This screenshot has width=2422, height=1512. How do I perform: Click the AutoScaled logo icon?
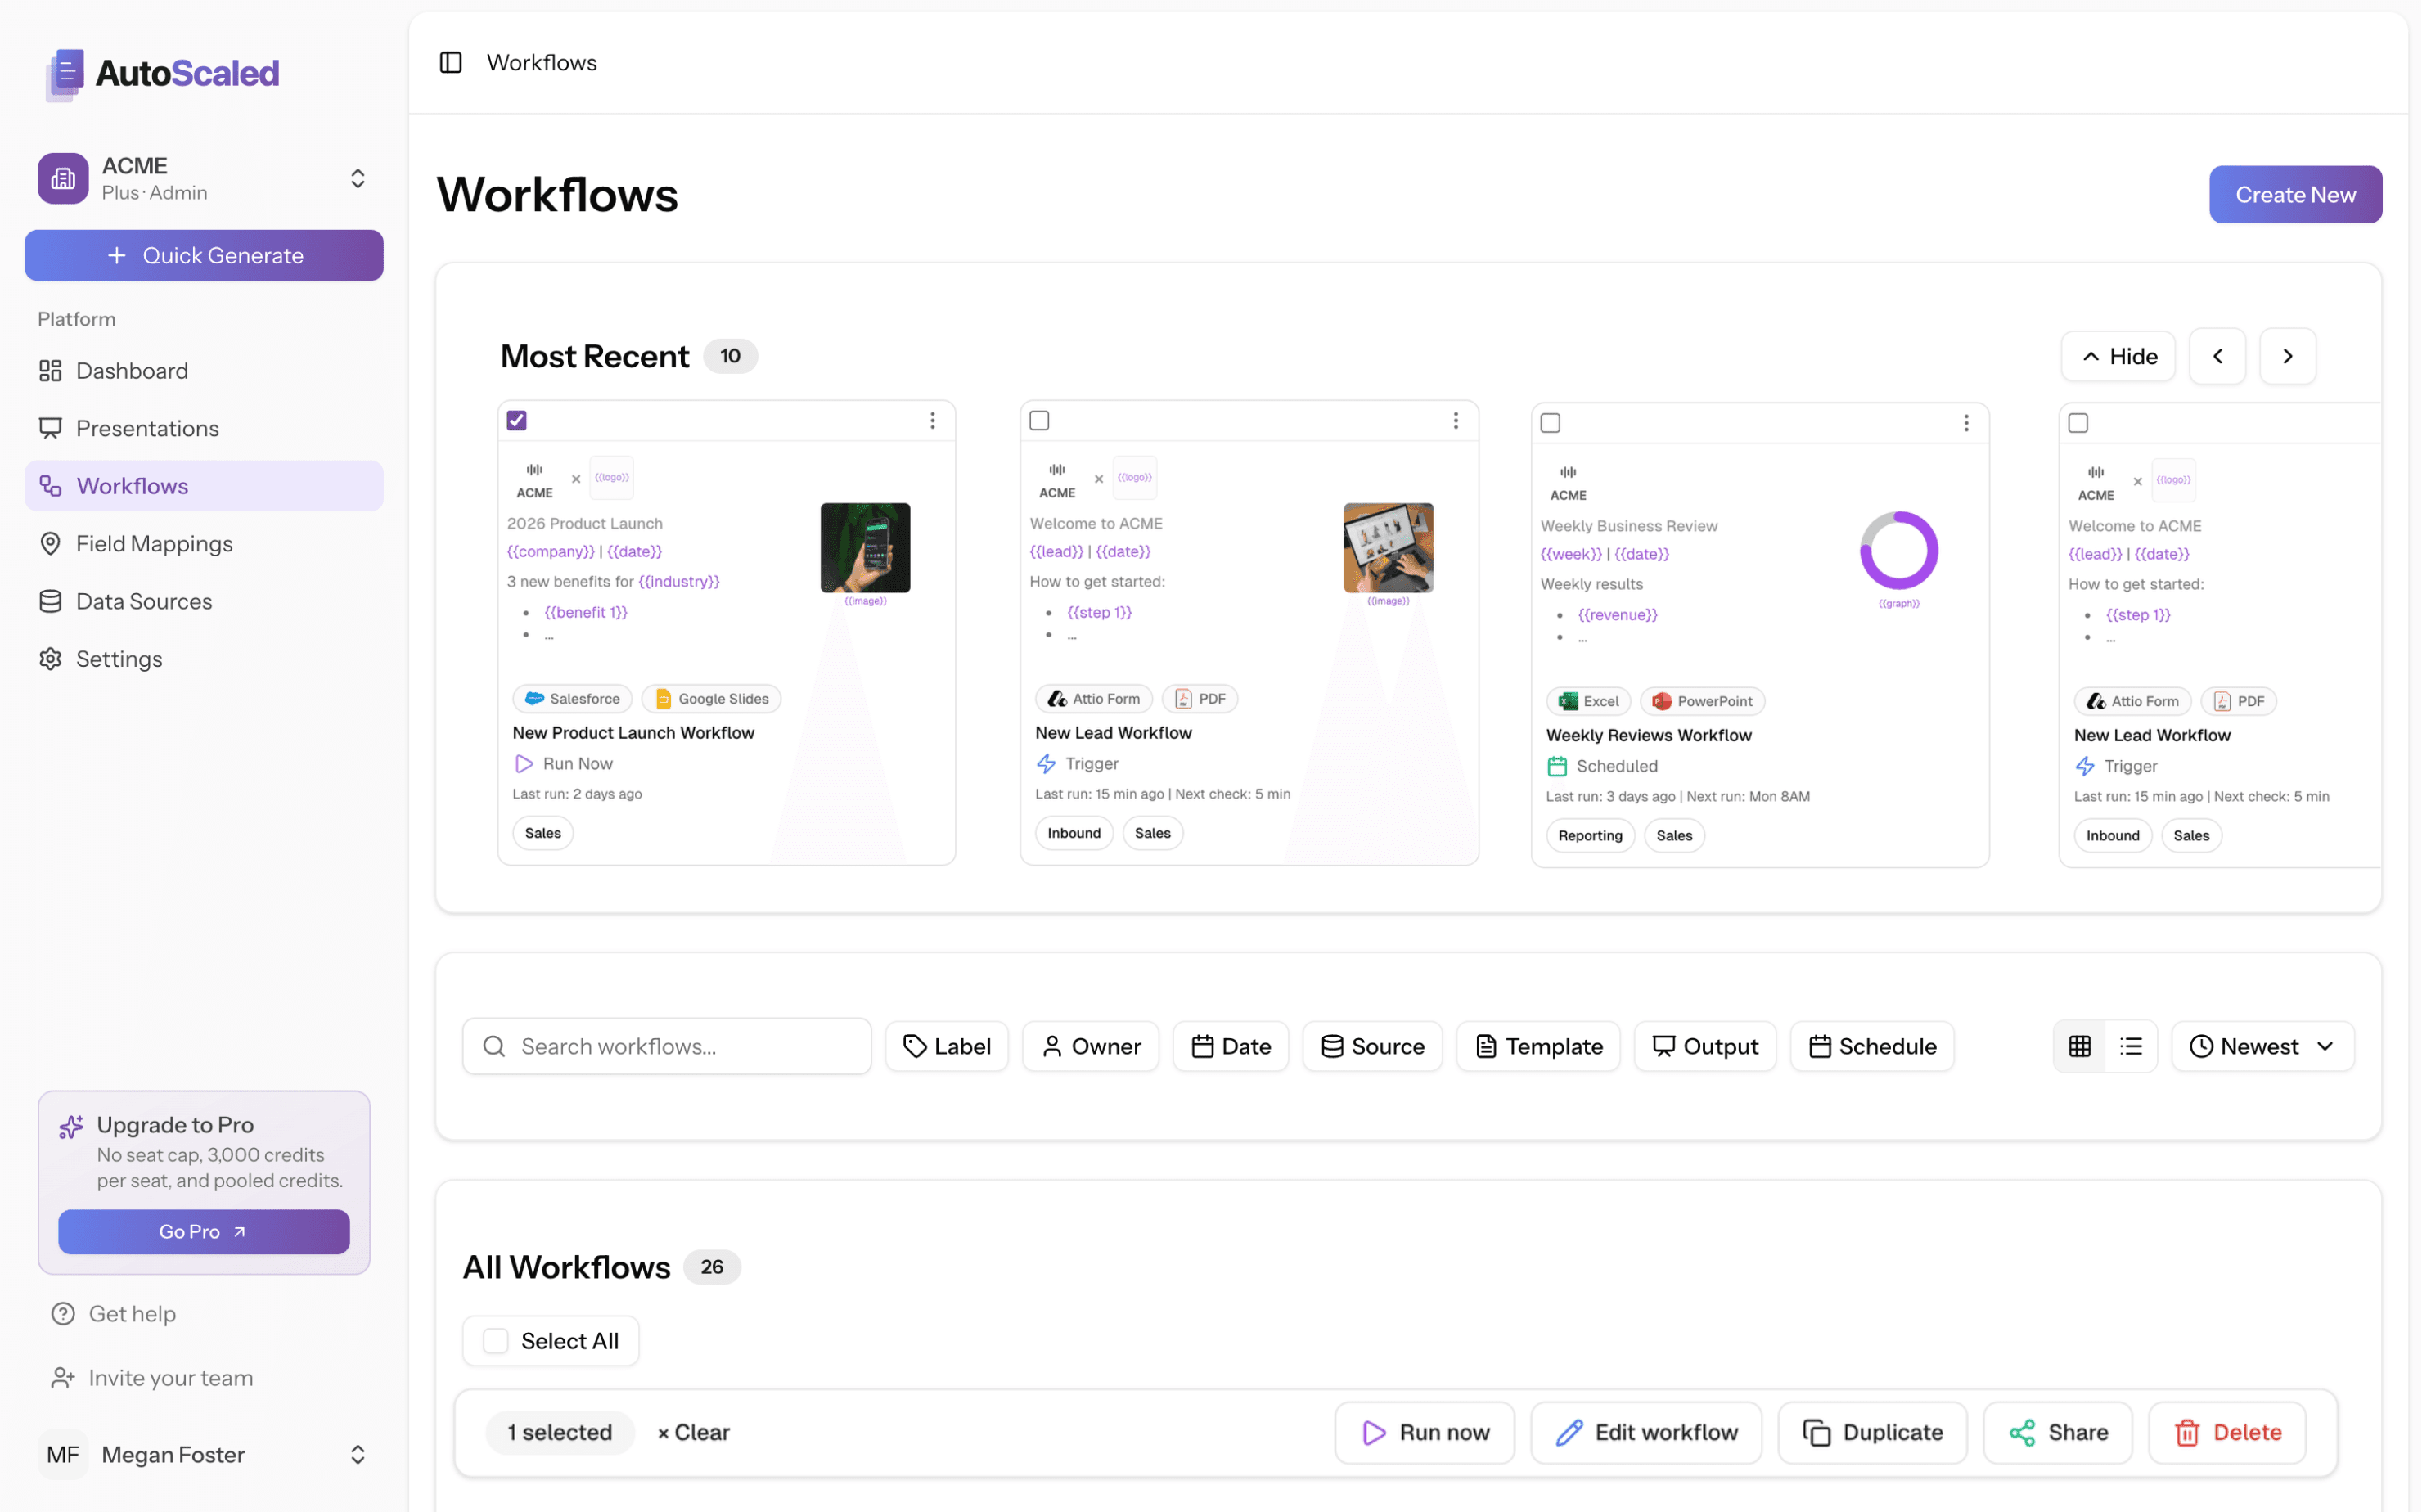tap(65, 75)
